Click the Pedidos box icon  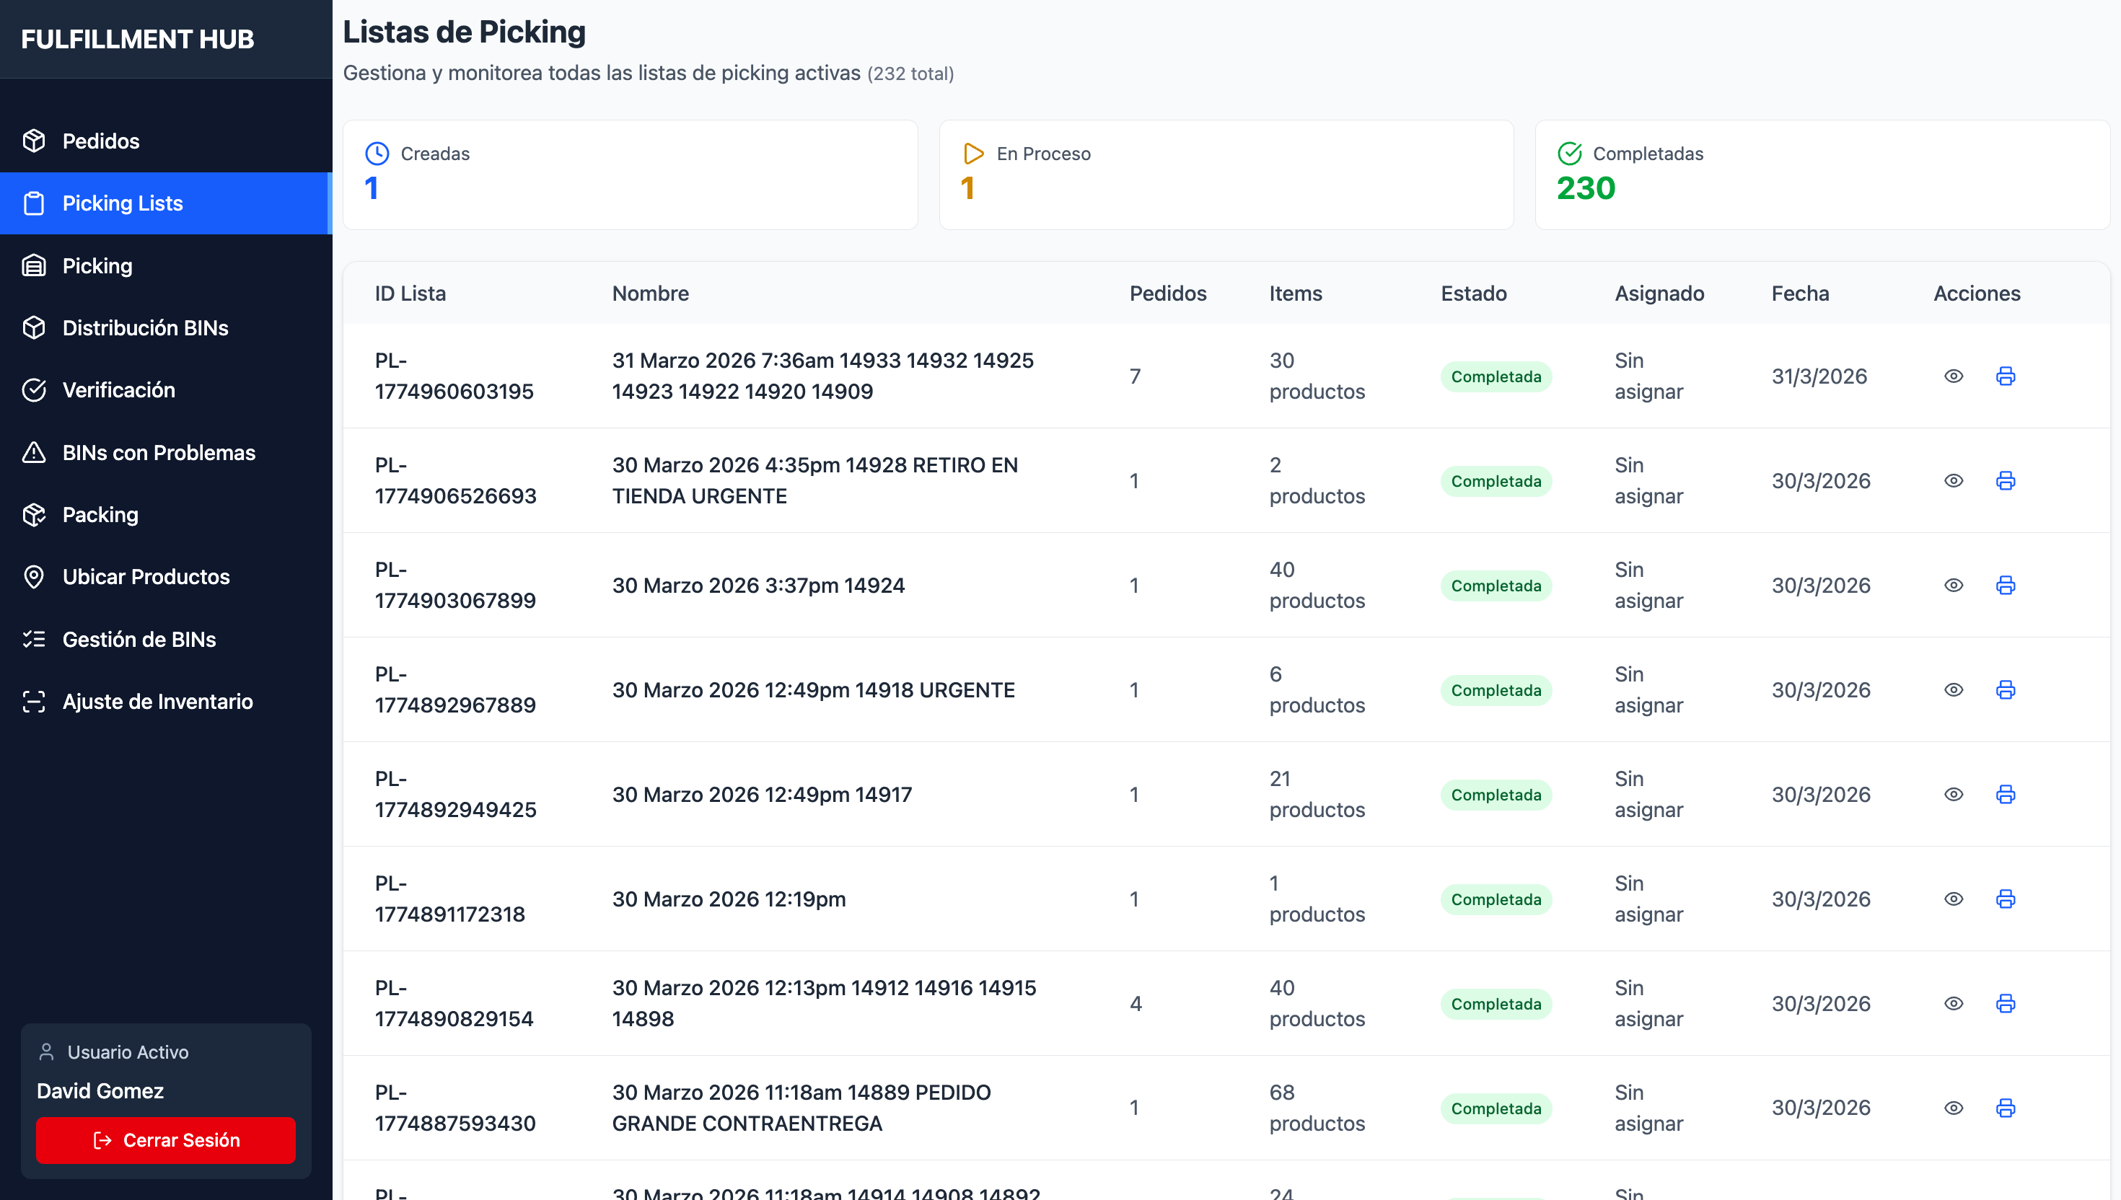click(34, 141)
